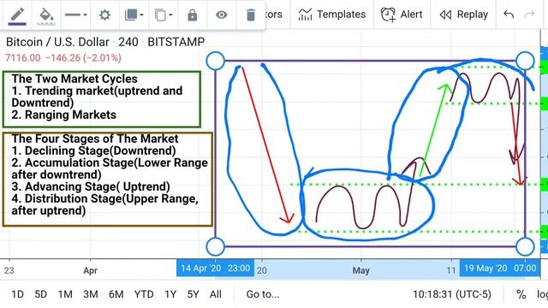The width and height of the screenshot is (548, 308).
Task: Click bottom-right rectangle resize handle
Action: click(525, 246)
